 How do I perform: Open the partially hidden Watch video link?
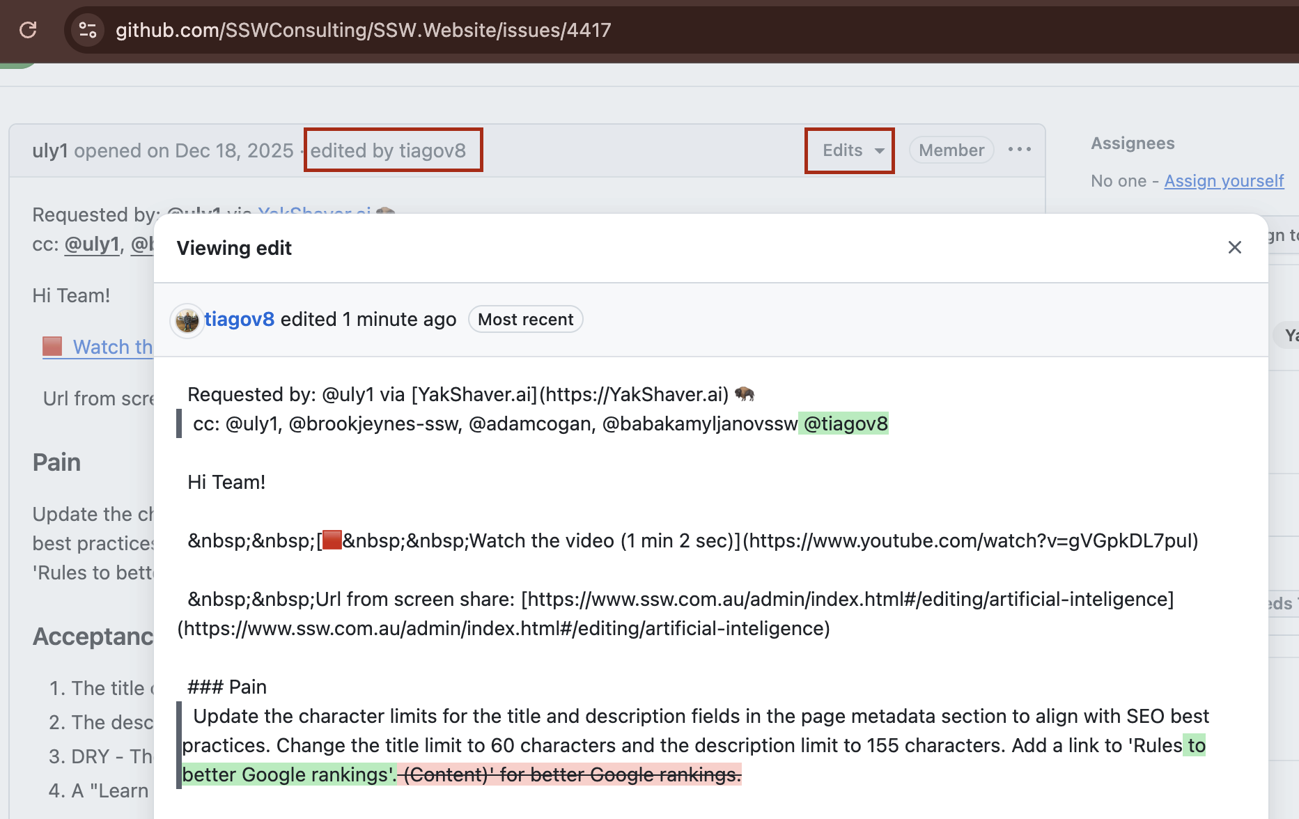[x=112, y=347]
